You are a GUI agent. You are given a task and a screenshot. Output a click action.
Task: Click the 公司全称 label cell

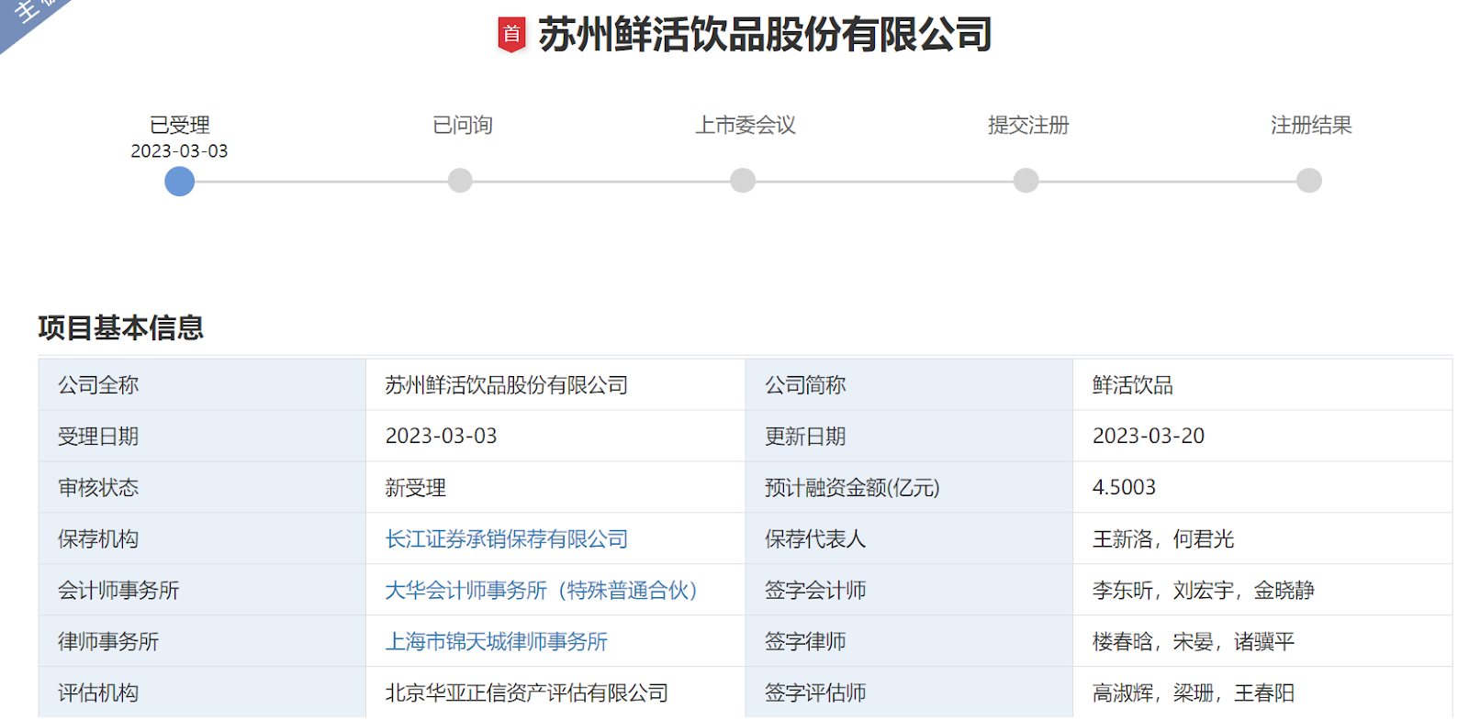click(x=202, y=385)
